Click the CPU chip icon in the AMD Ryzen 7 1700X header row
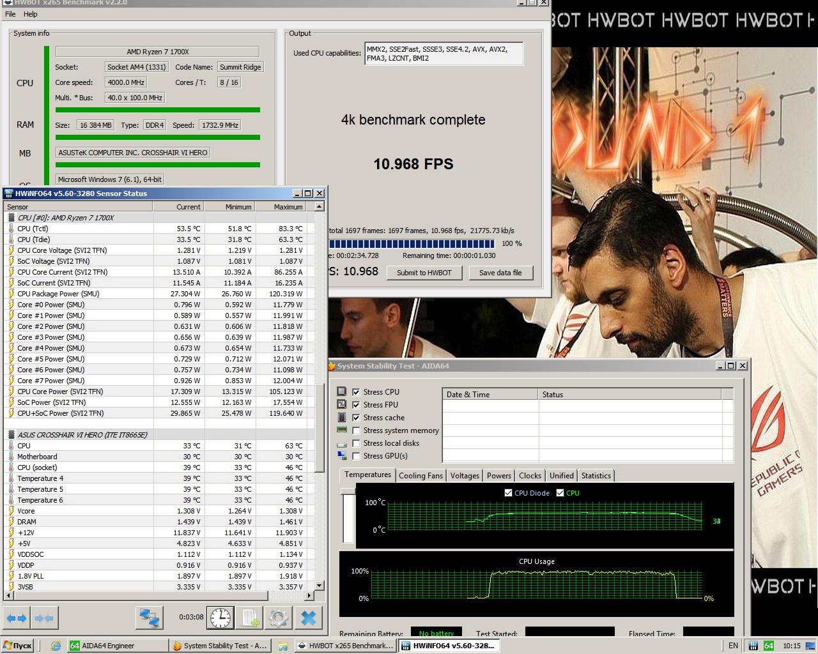The image size is (818, 654). (12, 218)
